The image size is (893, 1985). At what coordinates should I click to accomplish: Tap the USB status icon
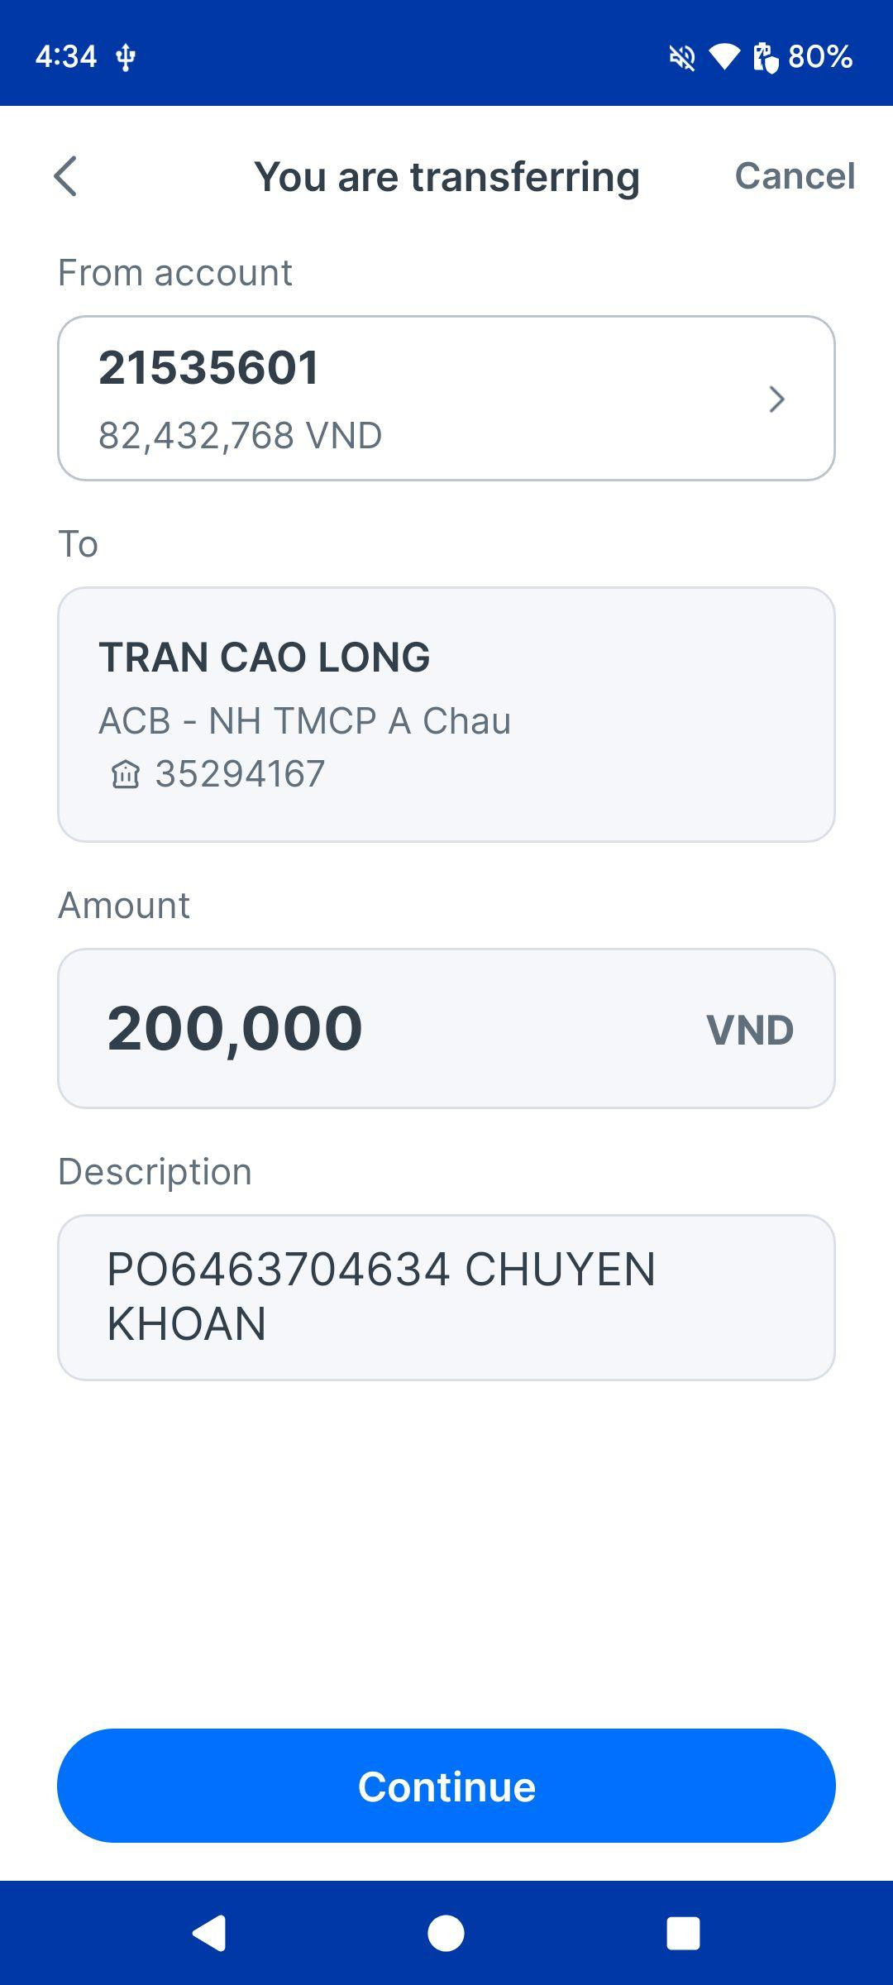coord(126,57)
